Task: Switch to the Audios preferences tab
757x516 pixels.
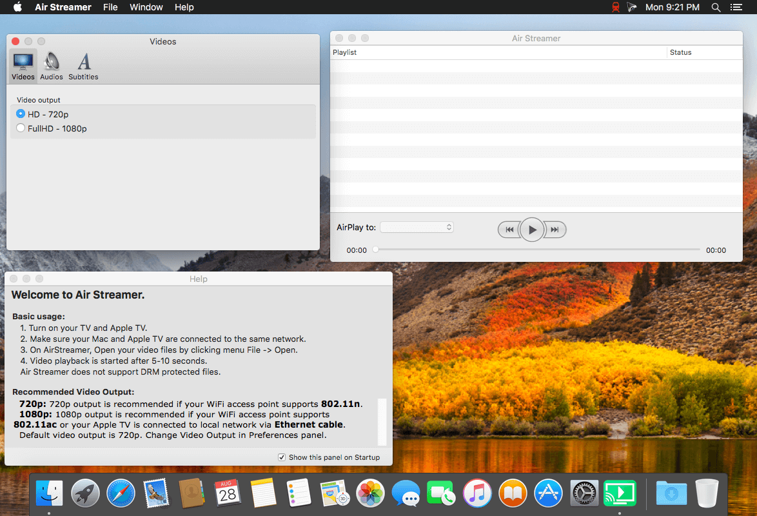Action: (x=51, y=66)
